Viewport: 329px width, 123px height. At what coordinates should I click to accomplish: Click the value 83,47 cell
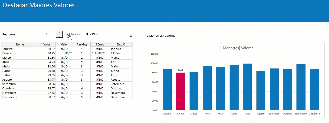coord(47,80)
